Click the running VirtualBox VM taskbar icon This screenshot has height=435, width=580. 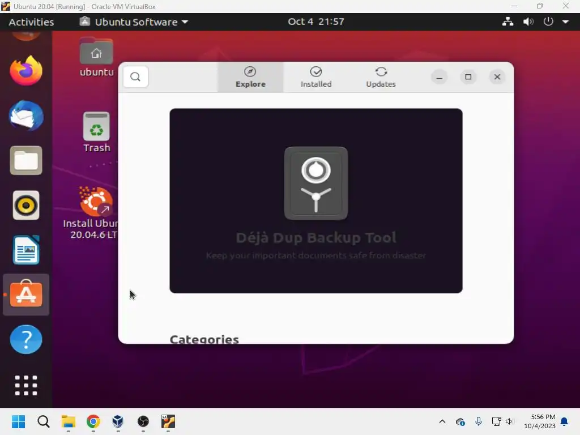tap(168, 421)
